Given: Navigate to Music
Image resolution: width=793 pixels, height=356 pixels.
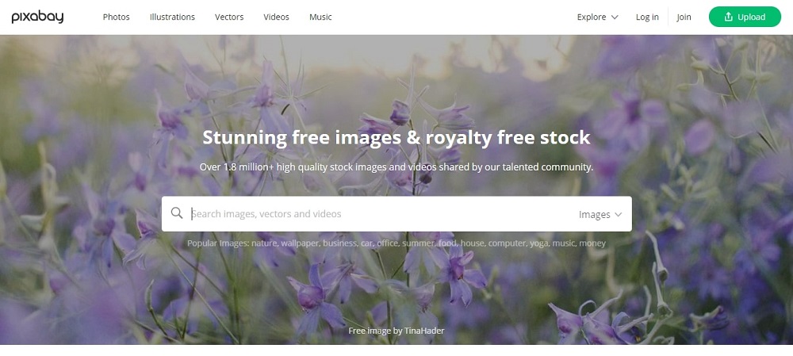Looking at the screenshot, I should tap(320, 17).
